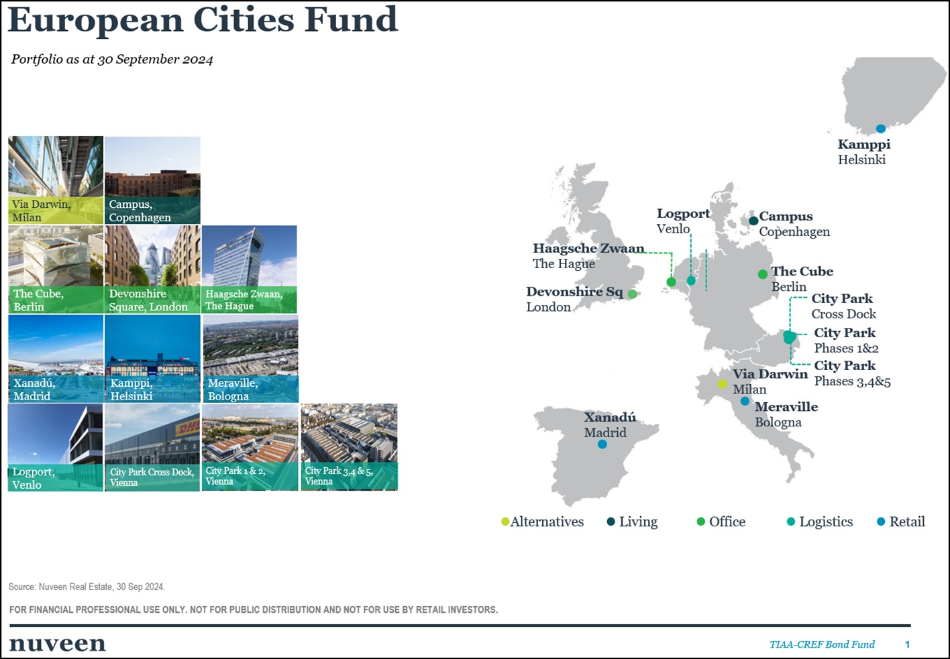Select the "Xanadú Madrid" map label
The width and height of the screenshot is (950, 659).
[x=610, y=424]
